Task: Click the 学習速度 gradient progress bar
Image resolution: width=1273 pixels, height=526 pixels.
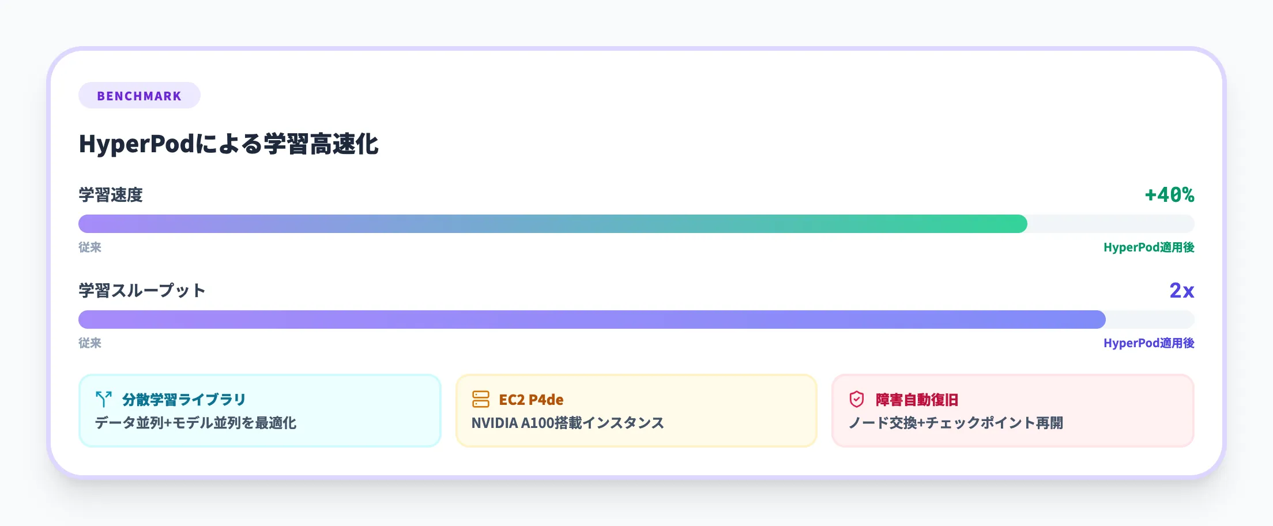Action: click(552, 224)
